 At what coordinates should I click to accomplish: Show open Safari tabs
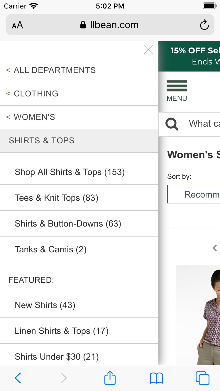click(202, 378)
